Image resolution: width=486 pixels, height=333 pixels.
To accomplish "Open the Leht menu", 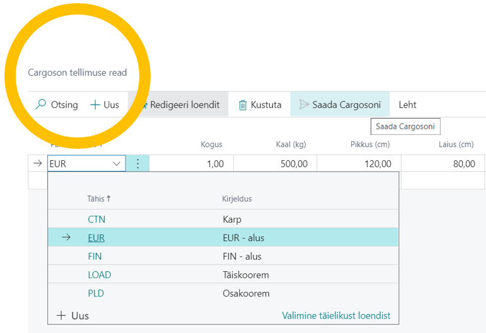I will click(x=407, y=105).
